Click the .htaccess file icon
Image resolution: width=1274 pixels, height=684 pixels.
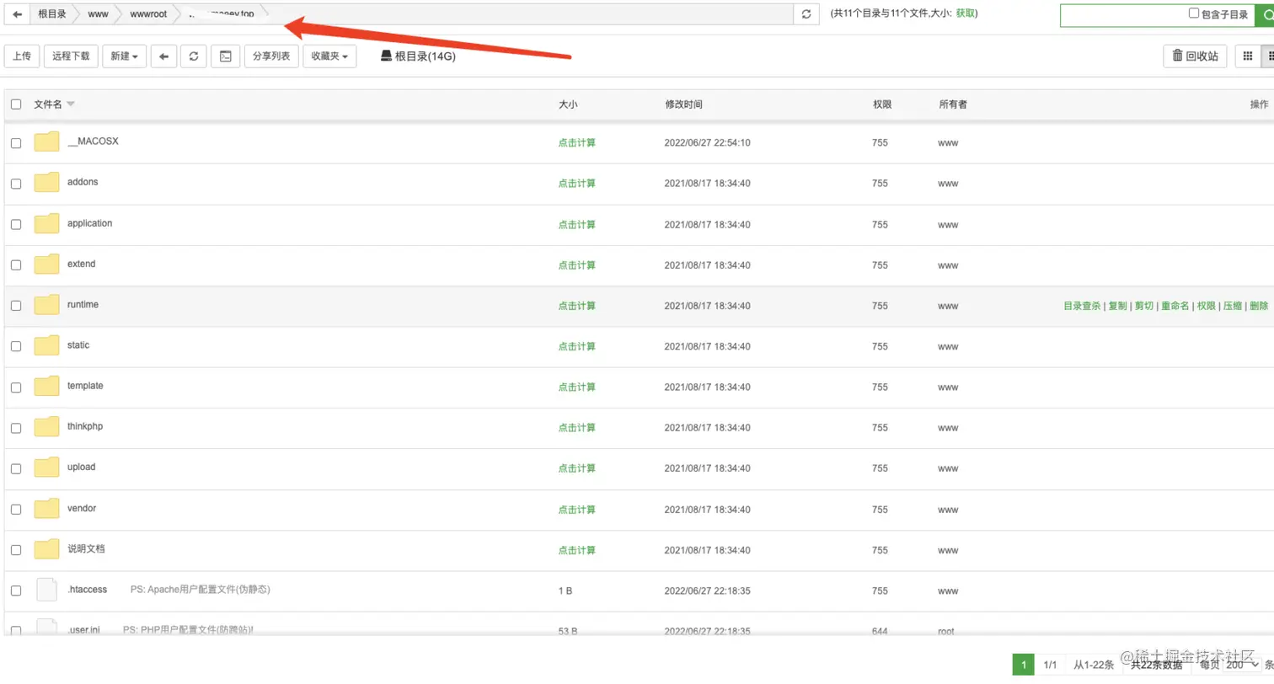point(46,590)
